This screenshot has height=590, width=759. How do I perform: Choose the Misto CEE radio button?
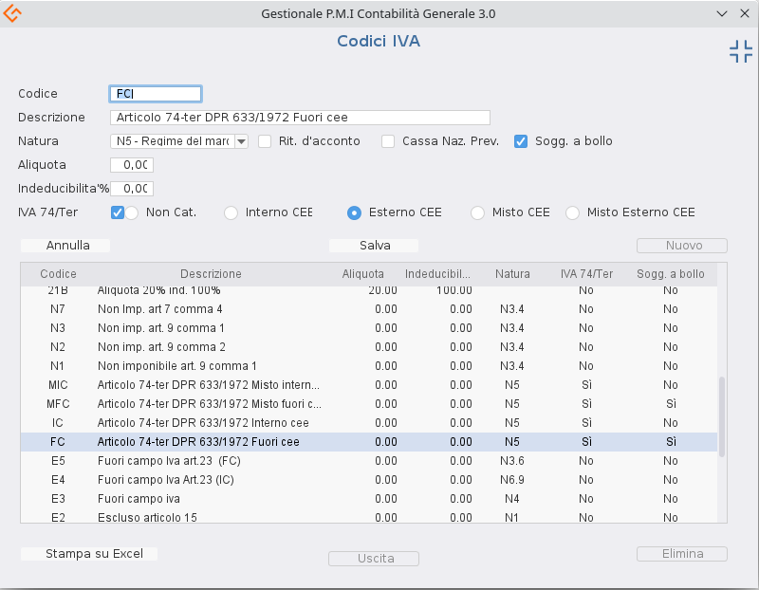pyautogui.click(x=477, y=213)
